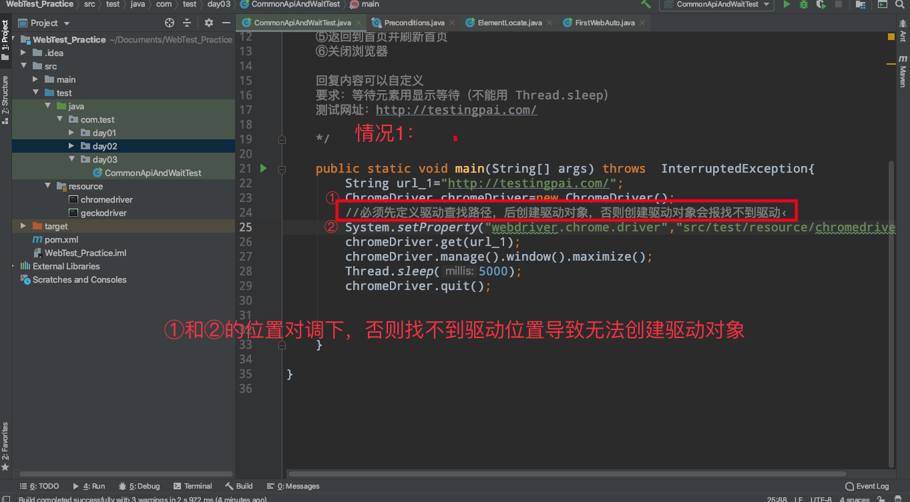The image size is (910, 502).
Task: Start debugging with the bug icon
Action: [x=803, y=5]
